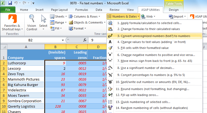Click the Select All corner button

pos(4,47)
